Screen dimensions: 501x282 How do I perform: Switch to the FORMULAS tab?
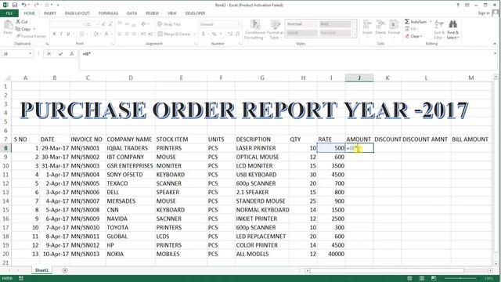[x=108, y=13]
